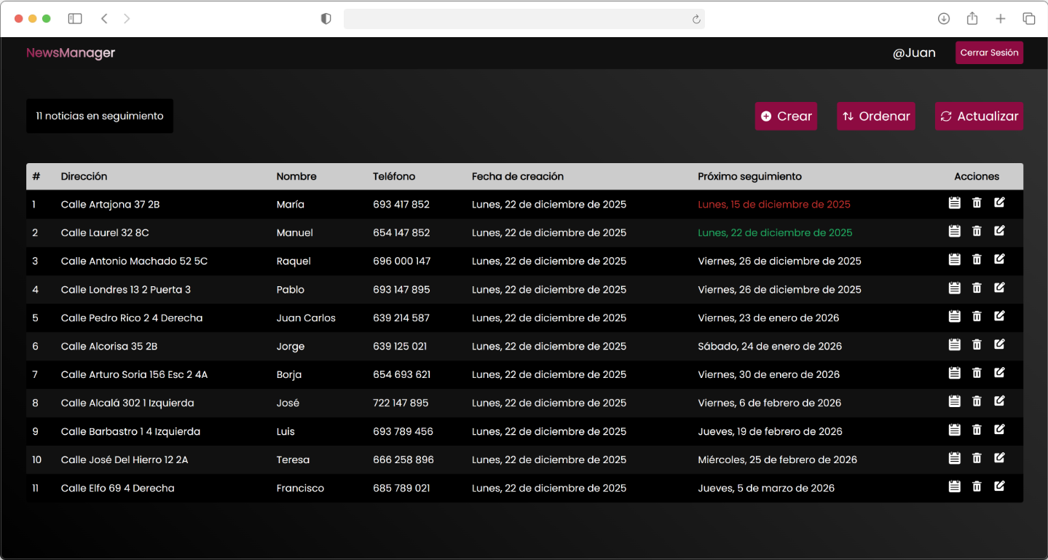Viewport: 1048px width, 560px height.
Task: Edit the Calle Antonio Machado 52 5C entry
Action: pos(999,259)
